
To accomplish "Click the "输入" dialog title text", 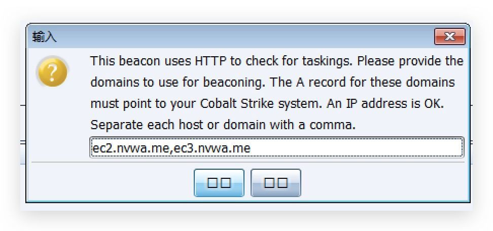I will (44, 37).
